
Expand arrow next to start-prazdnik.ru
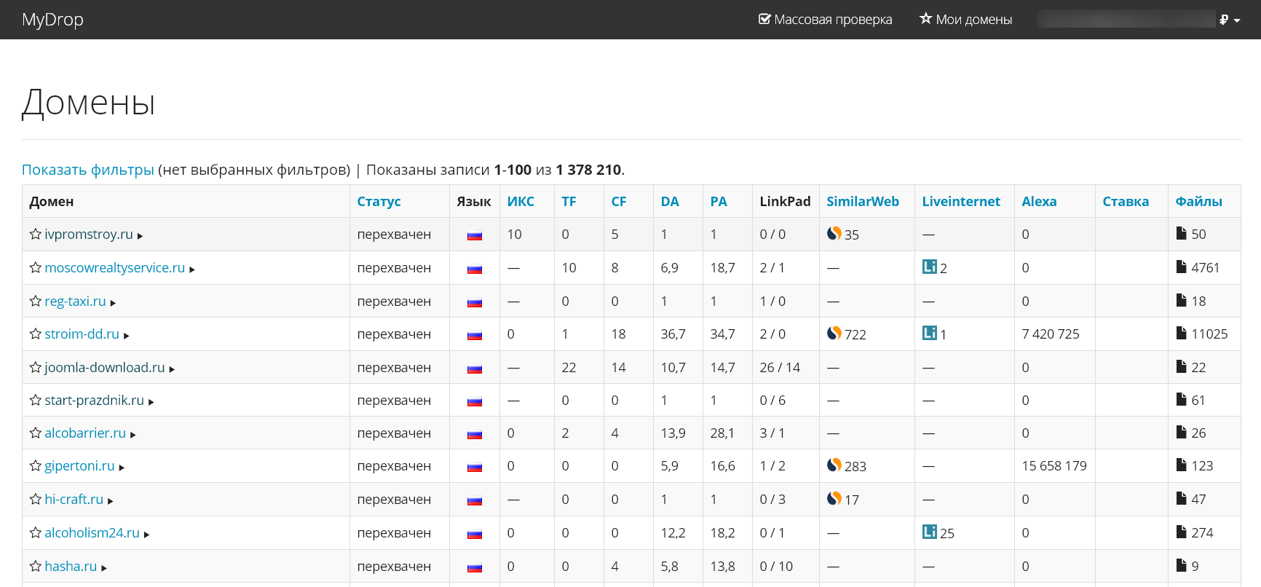[151, 402]
